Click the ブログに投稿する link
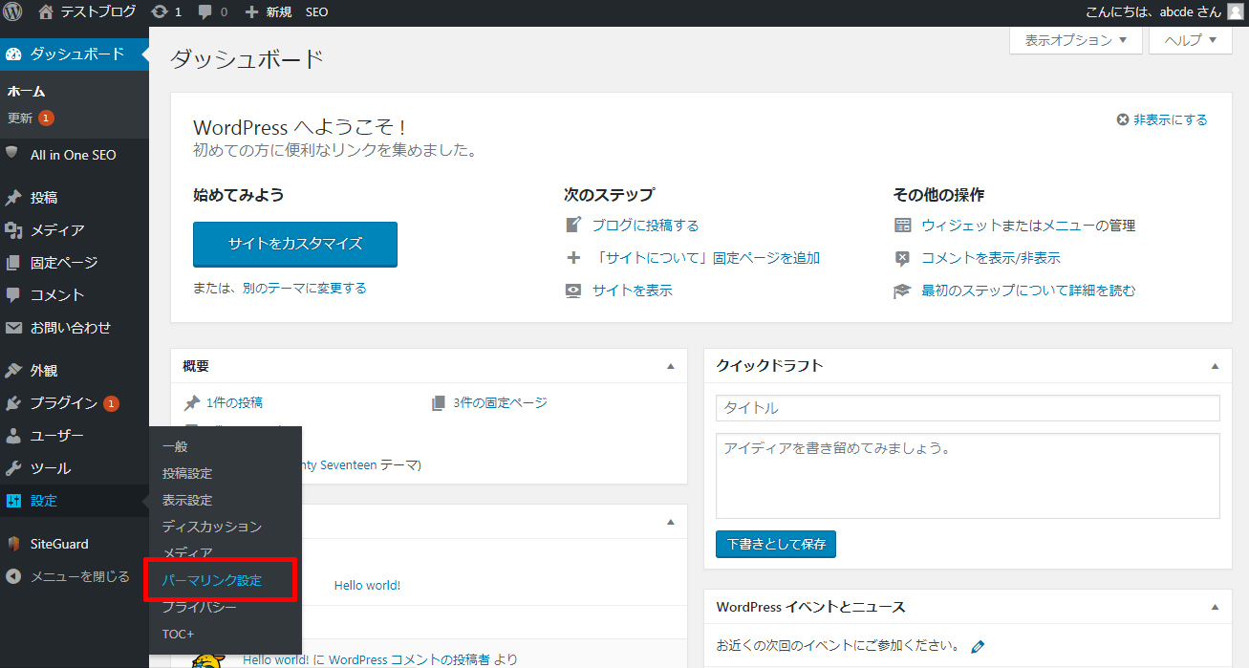 (645, 226)
